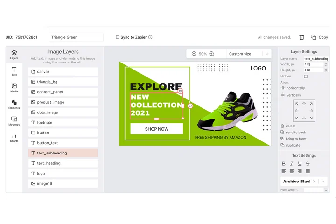Toggle the Sync to Zapier checkbox

(118, 37)
